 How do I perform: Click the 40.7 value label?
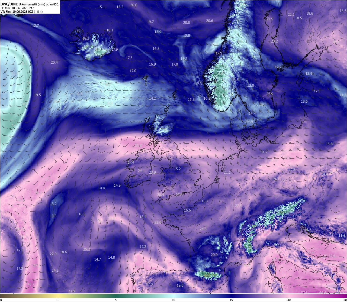click(31, 284)
